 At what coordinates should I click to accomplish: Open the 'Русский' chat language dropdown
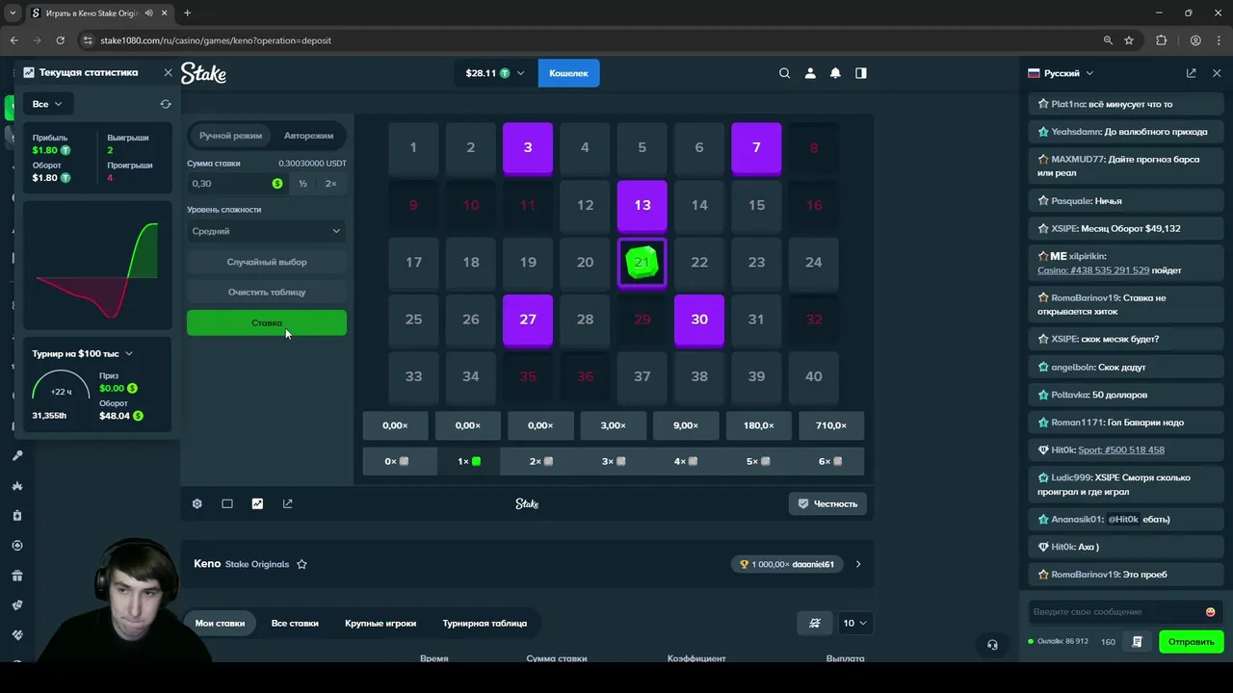point(1061,73)
